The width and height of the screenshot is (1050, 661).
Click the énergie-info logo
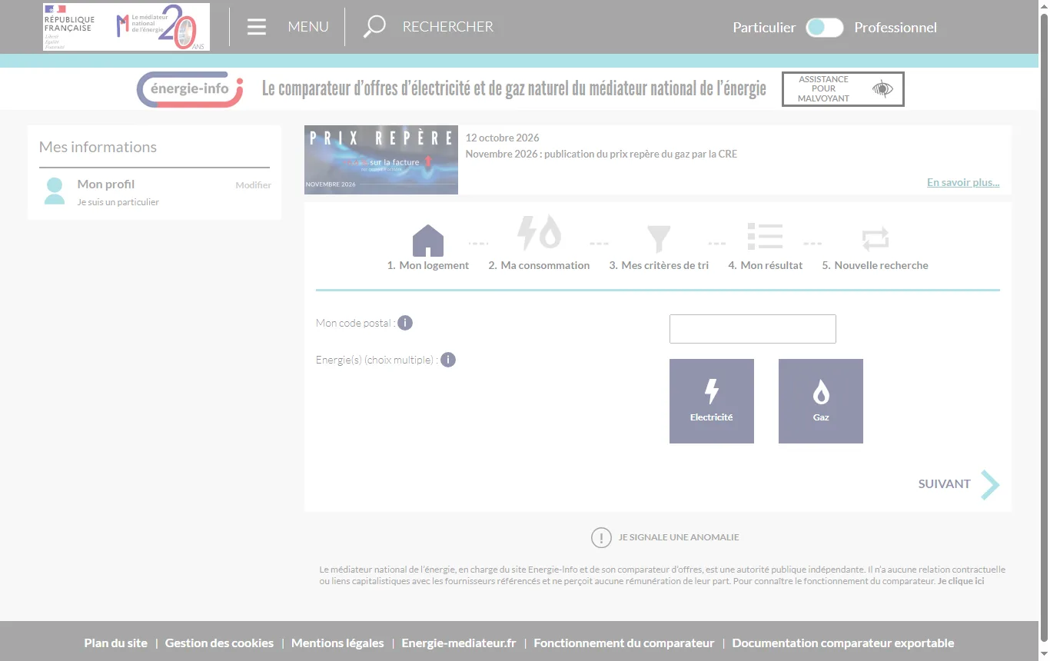click(190, 89)
